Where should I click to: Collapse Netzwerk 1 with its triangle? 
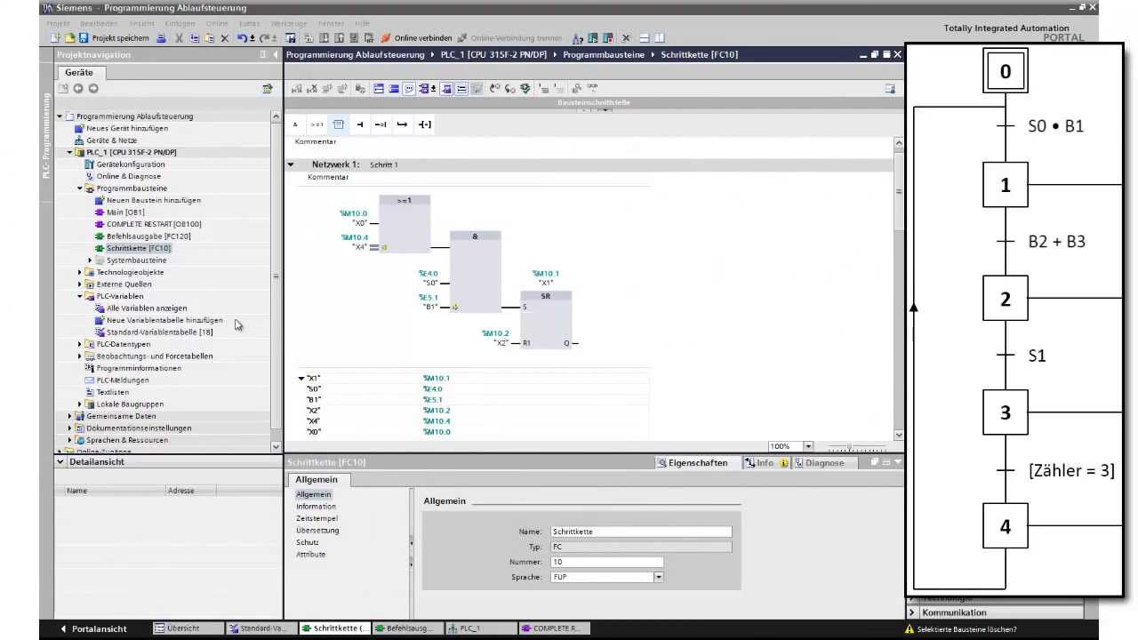click(x=291, y=164)
